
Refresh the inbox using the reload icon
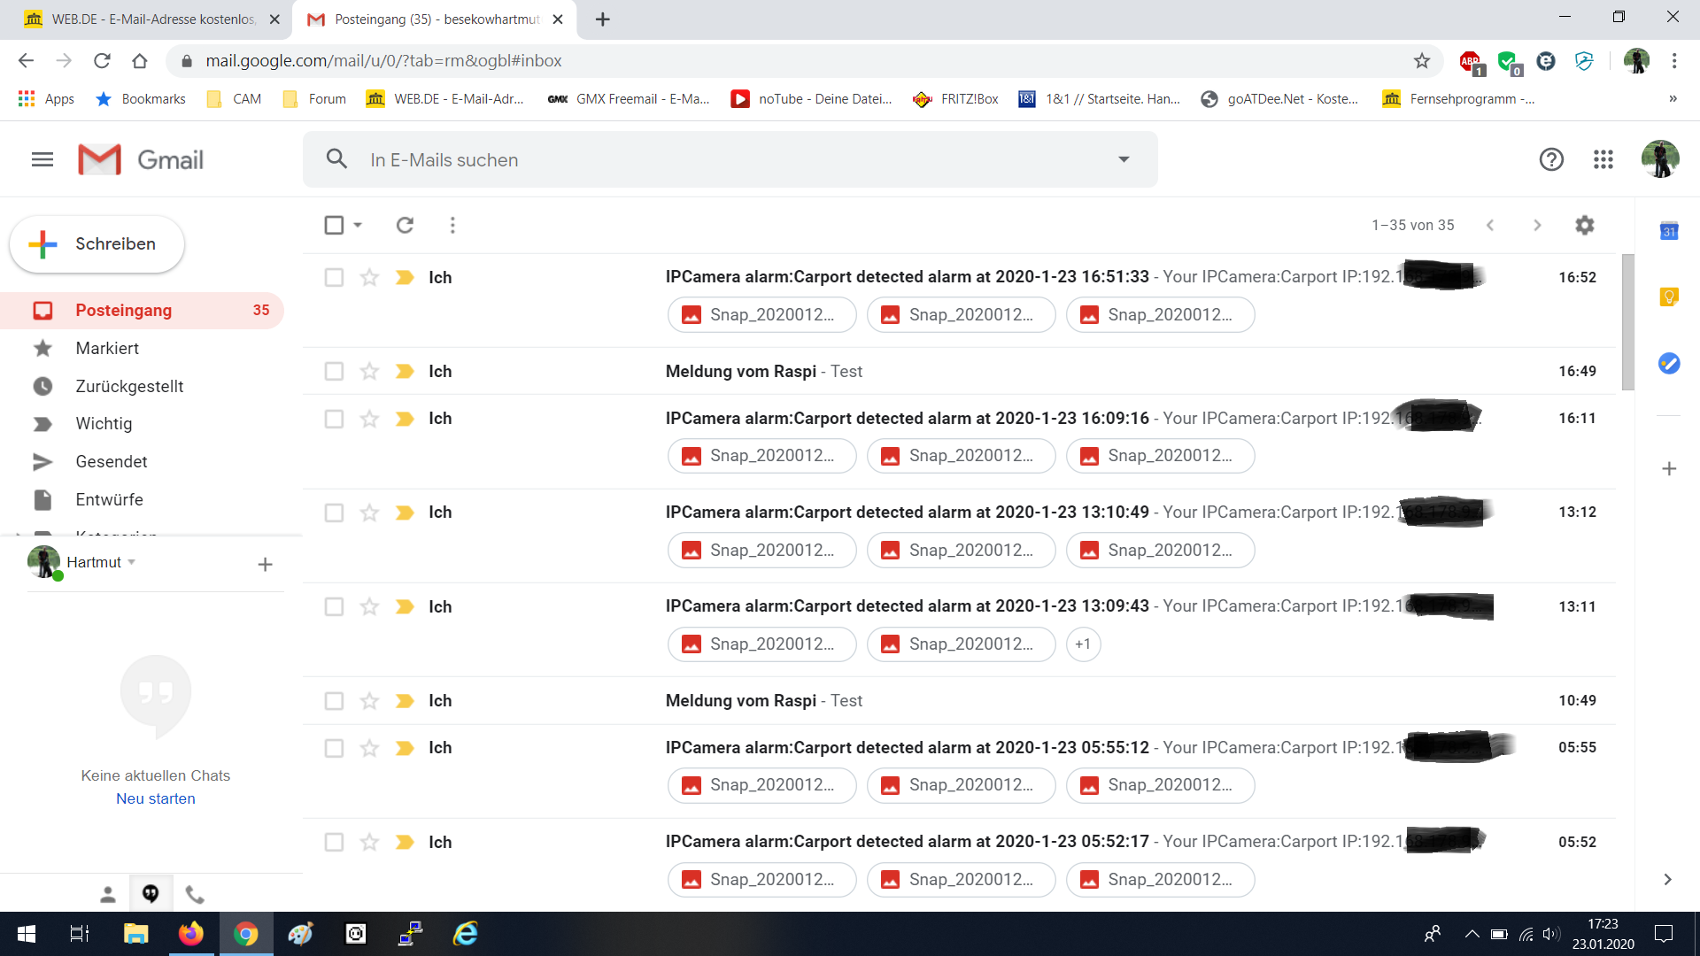pyautogui.click(x=405, y=225)
